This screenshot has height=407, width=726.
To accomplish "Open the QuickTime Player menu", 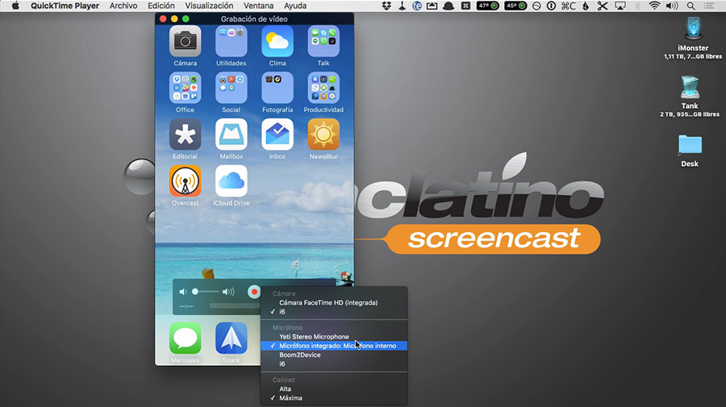I will [x=65, y=6].
